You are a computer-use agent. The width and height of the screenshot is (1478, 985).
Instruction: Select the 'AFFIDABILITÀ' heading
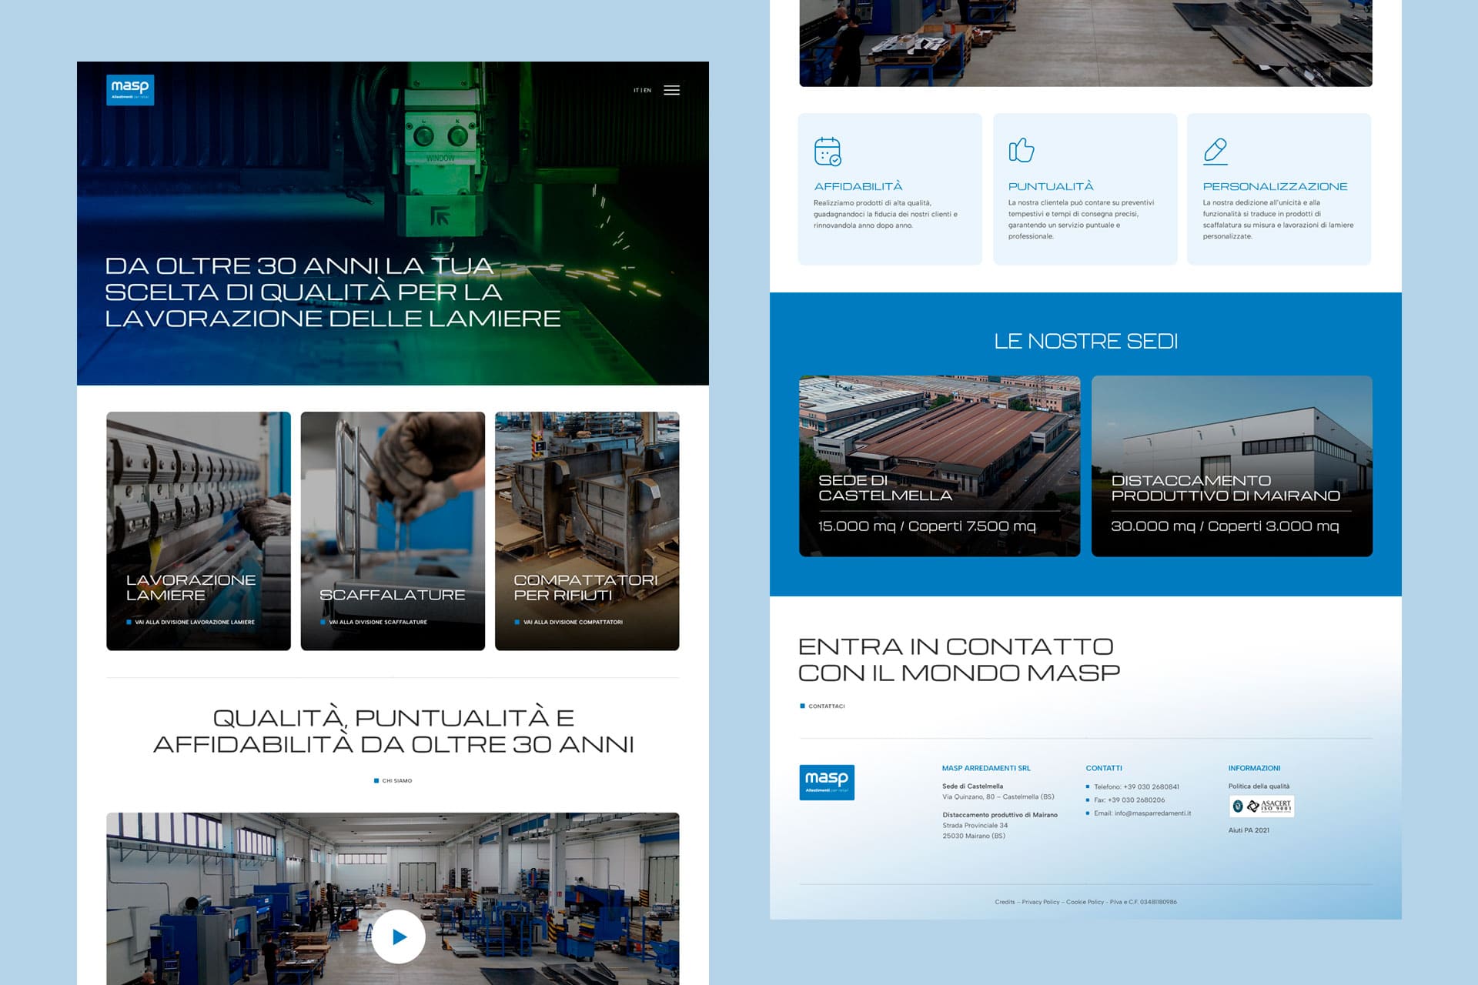858,186
